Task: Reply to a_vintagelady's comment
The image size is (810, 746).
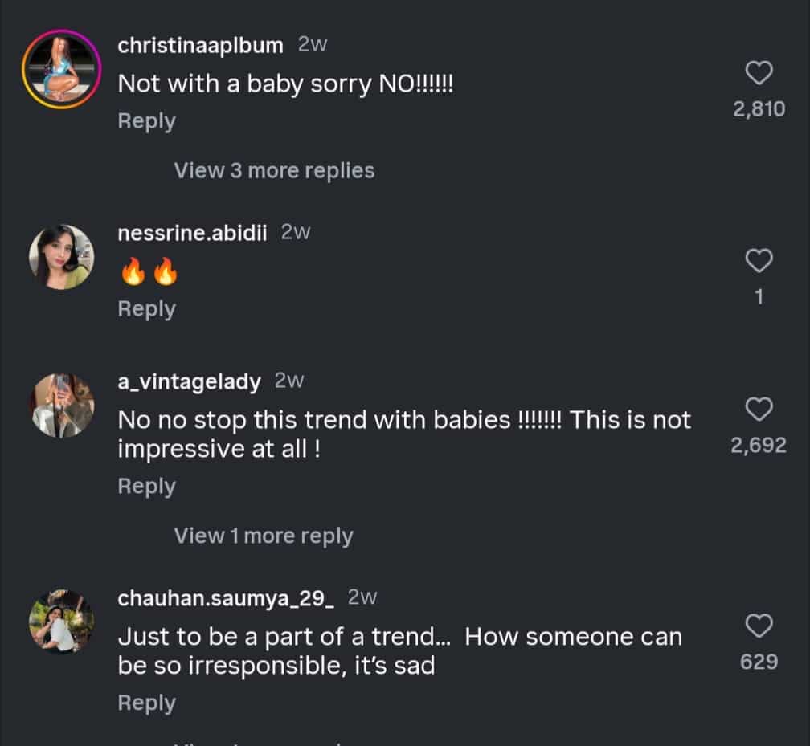Action: coord(146,487)
